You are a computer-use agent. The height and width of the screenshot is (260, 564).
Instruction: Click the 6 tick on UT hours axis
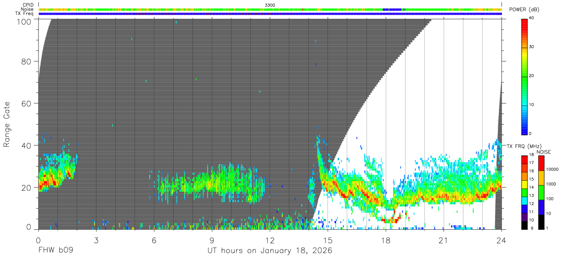click(x=154, y=240)
